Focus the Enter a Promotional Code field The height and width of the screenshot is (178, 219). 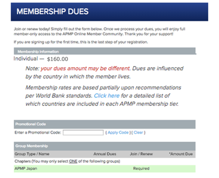[83, 132]
